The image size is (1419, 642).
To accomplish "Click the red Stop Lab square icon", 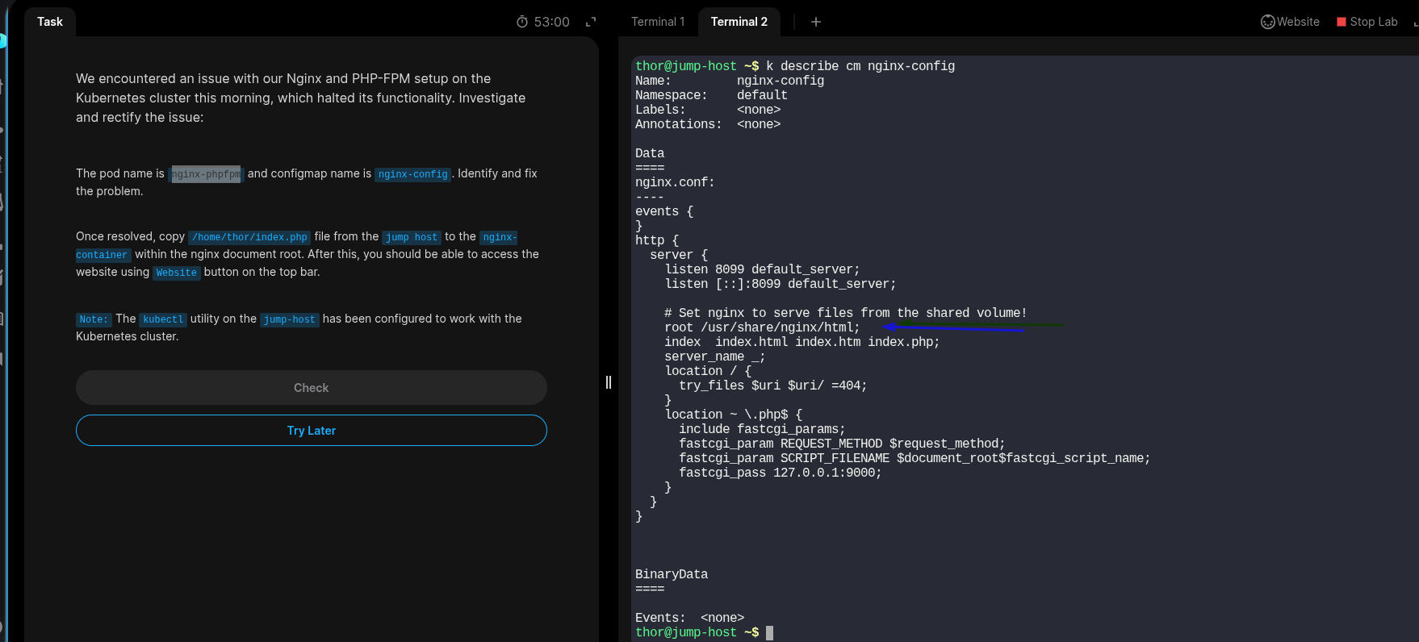I will (1342, 22).
